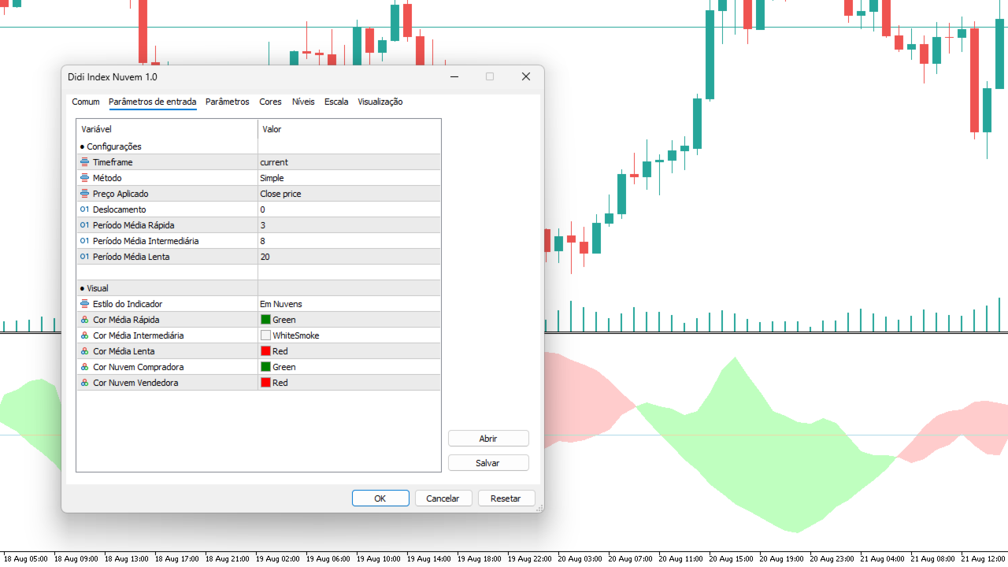The width and height of the screenshot is (1008, 567).
Task: Open the Cores tab
Action: [x=270, y=102]
